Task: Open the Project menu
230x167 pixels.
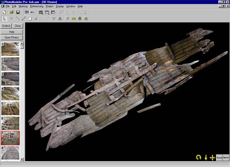Action: coord(49,6)
